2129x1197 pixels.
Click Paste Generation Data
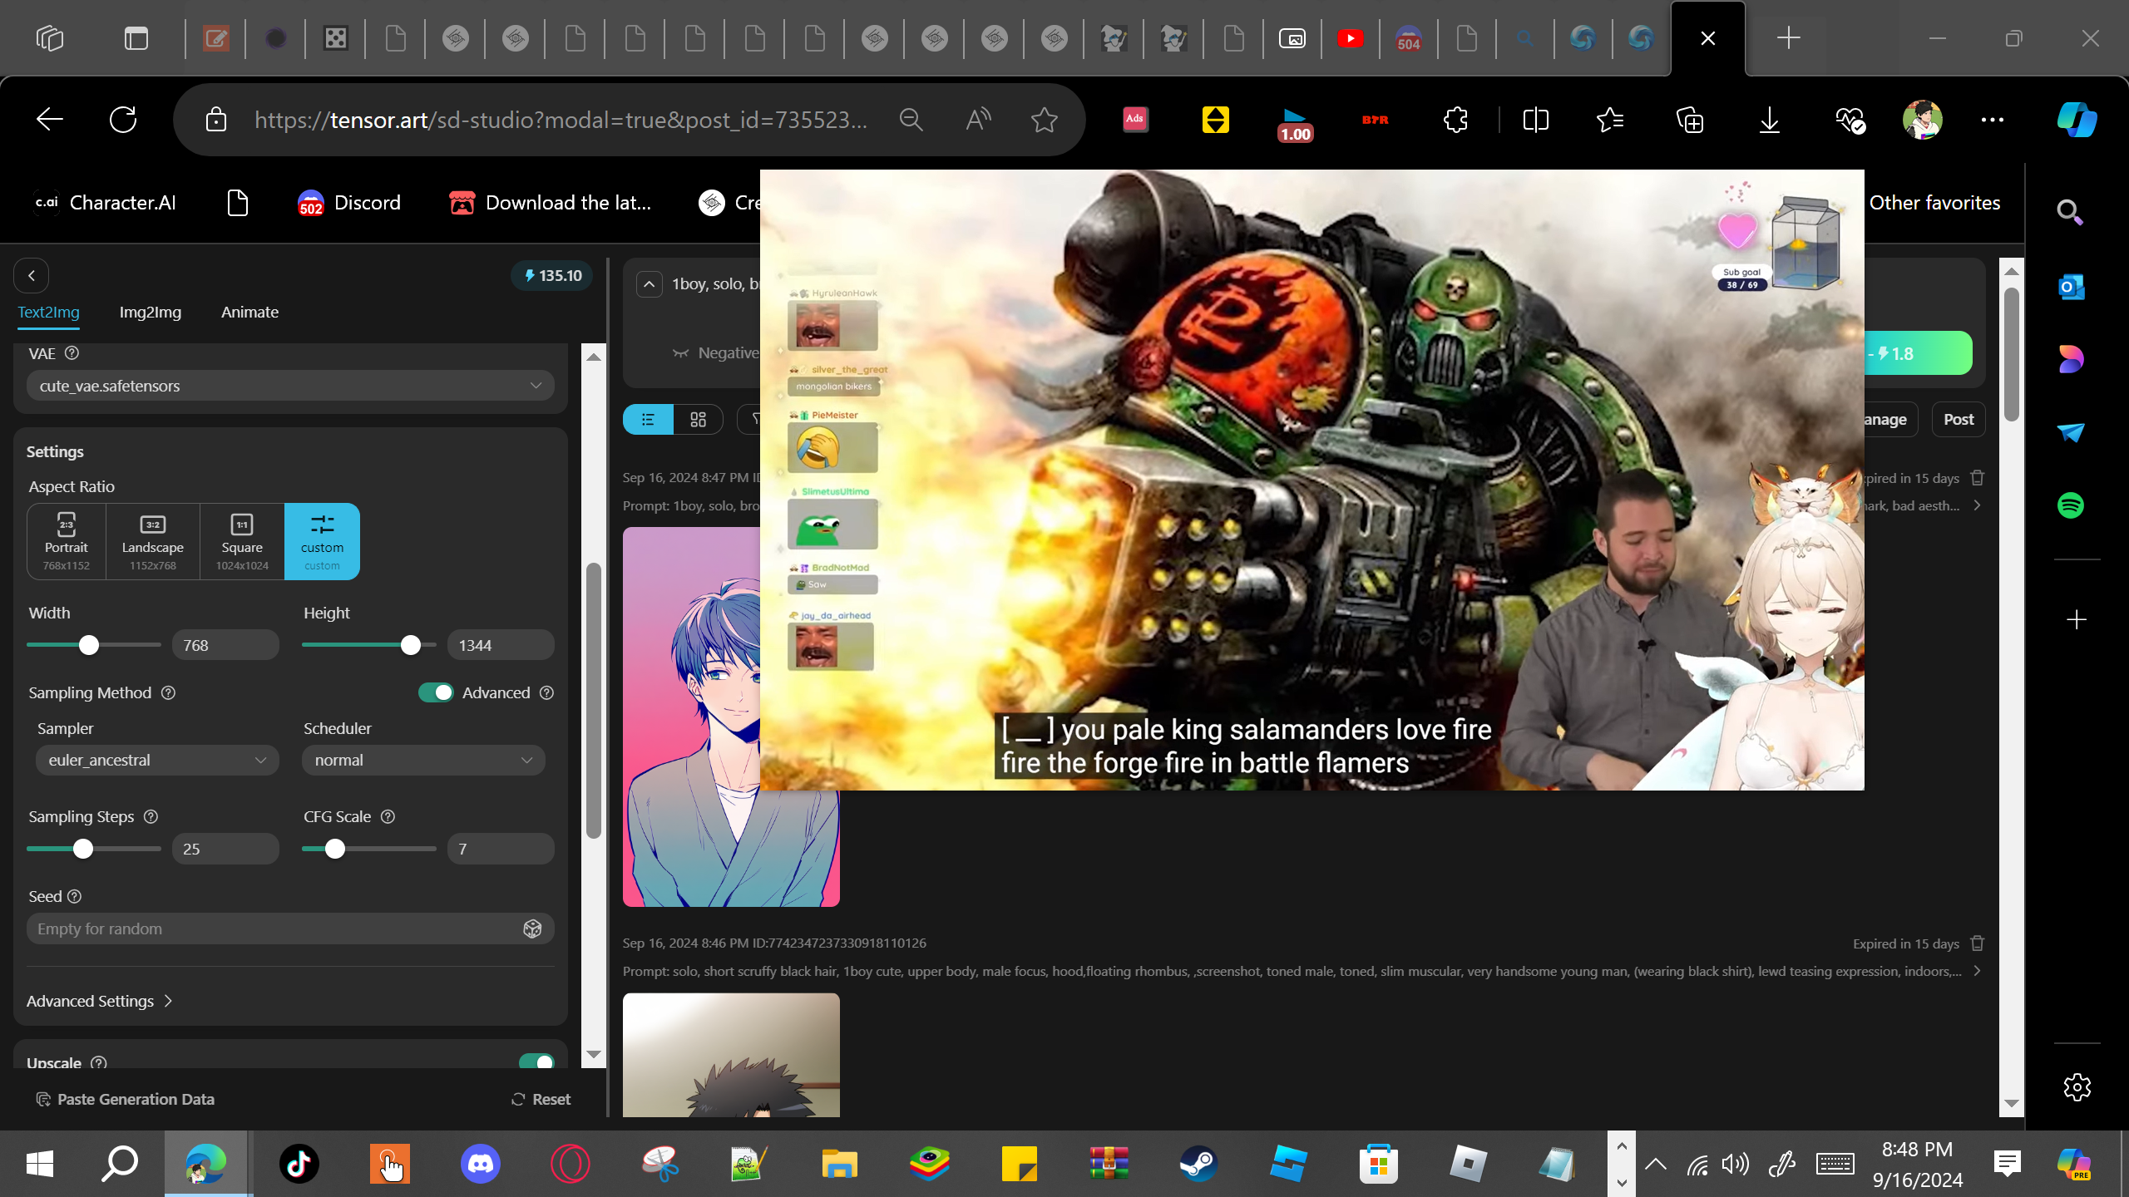coord(126,1099)
